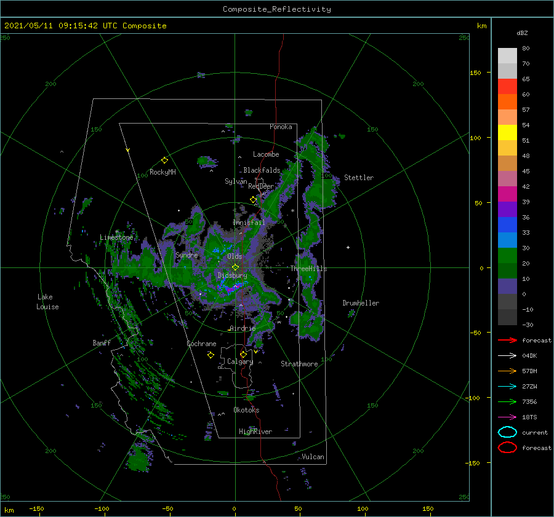This screenshot has width=554, height=517.
Task: Click the light gray 70-80 dBZ swatch
Action: point(507,56)
